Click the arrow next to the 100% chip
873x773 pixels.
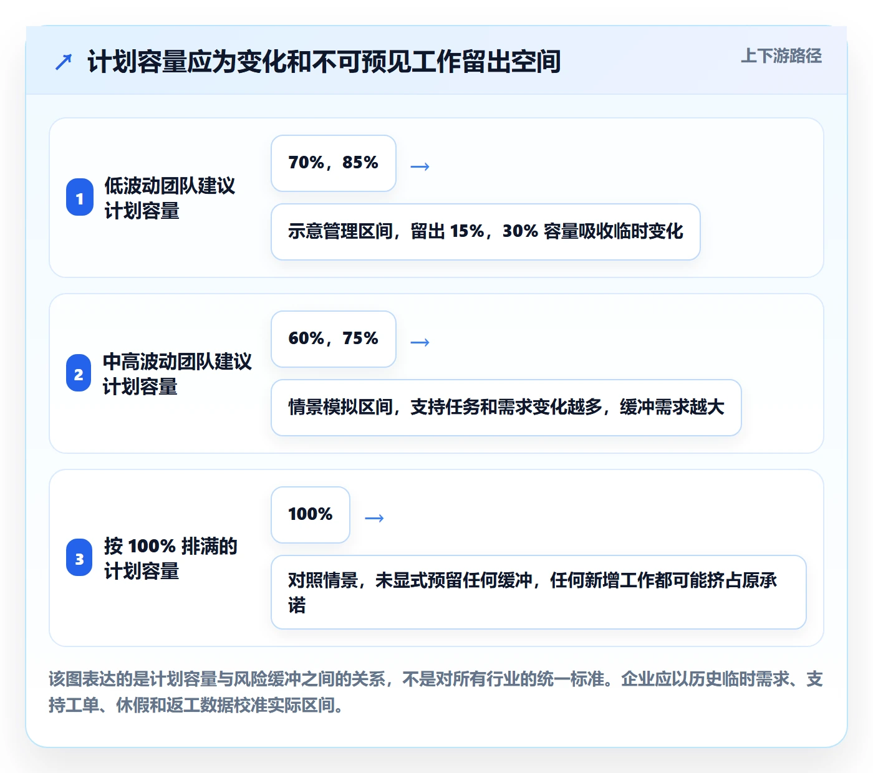374,518
